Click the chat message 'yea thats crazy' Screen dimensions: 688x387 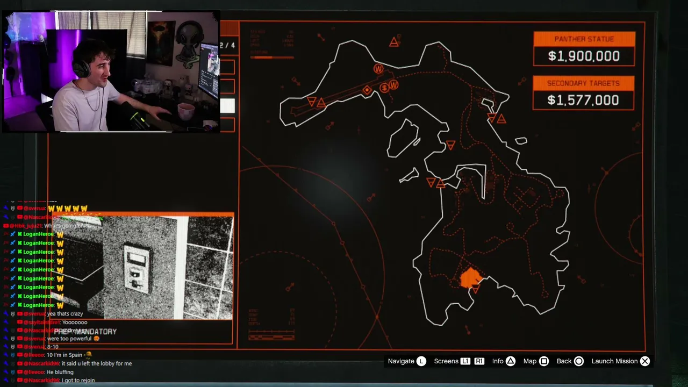[x=65, y=313]
